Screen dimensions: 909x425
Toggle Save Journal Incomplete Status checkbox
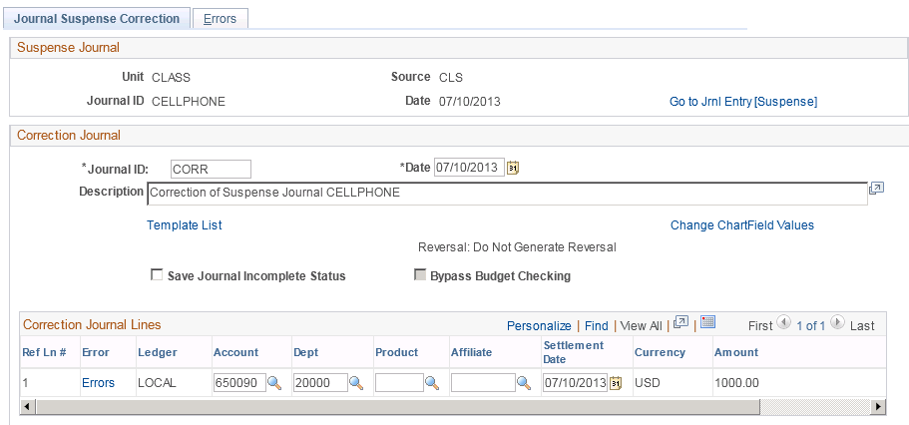[x=157, y=275]
